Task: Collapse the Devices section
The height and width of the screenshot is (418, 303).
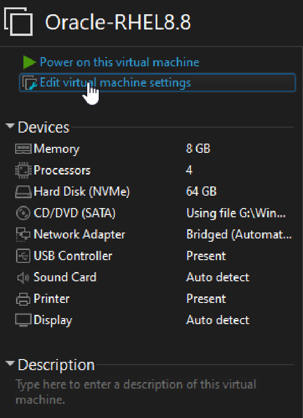Action: 10,127
